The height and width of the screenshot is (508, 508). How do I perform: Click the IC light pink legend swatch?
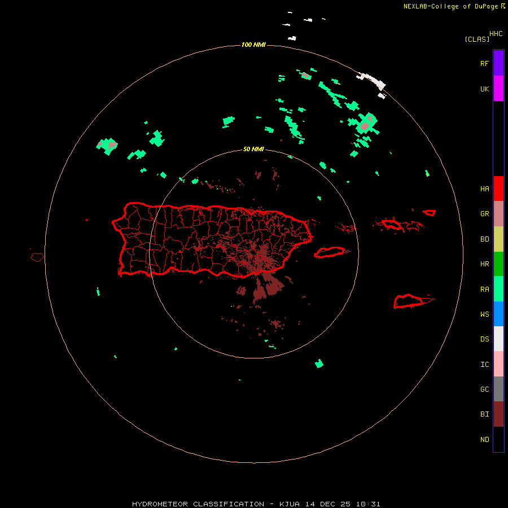[498, 364]
